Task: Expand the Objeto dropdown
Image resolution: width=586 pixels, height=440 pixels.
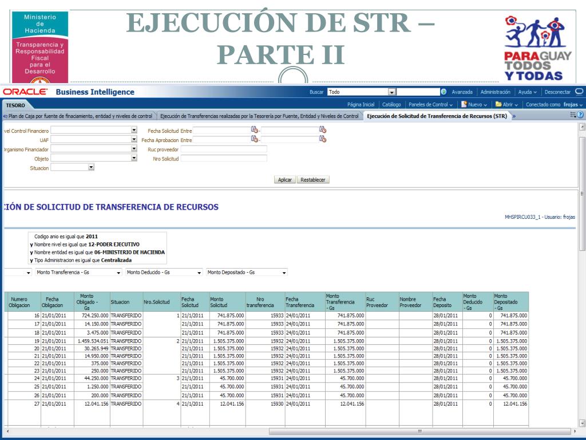Action: (x=134, y=158)
